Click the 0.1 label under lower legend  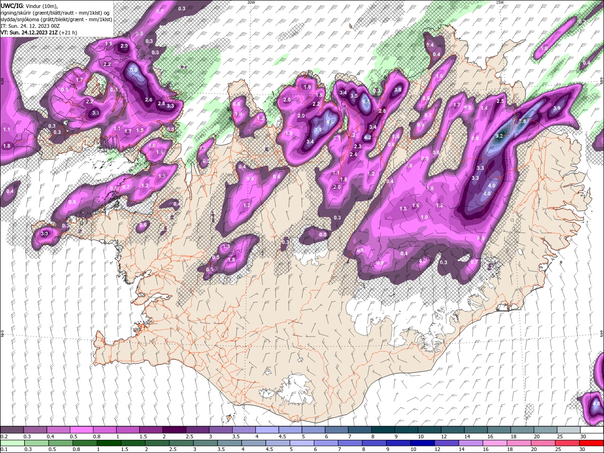(4, 449)
